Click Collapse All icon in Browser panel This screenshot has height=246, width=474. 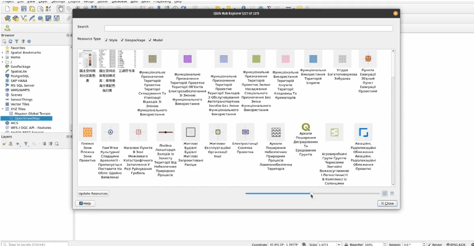click(23, 41)
